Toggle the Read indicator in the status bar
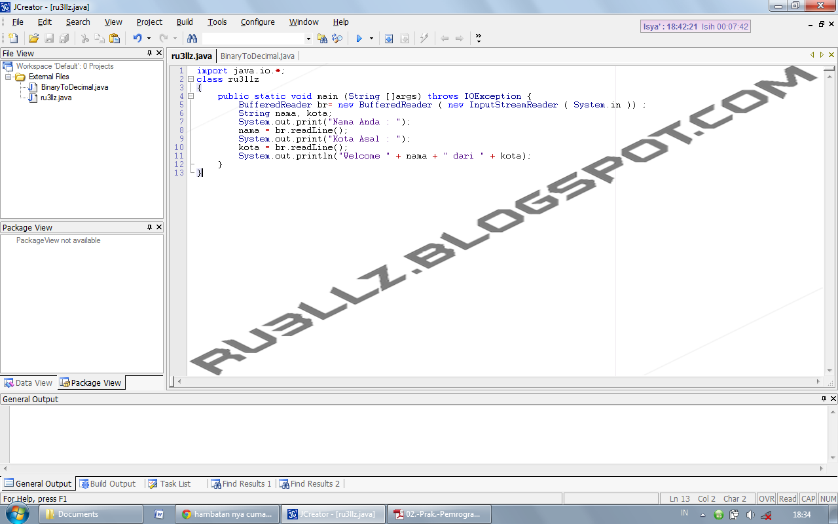The height and width of the screenshot is (524, 838). pyautogui.click(x=788, y=498)
